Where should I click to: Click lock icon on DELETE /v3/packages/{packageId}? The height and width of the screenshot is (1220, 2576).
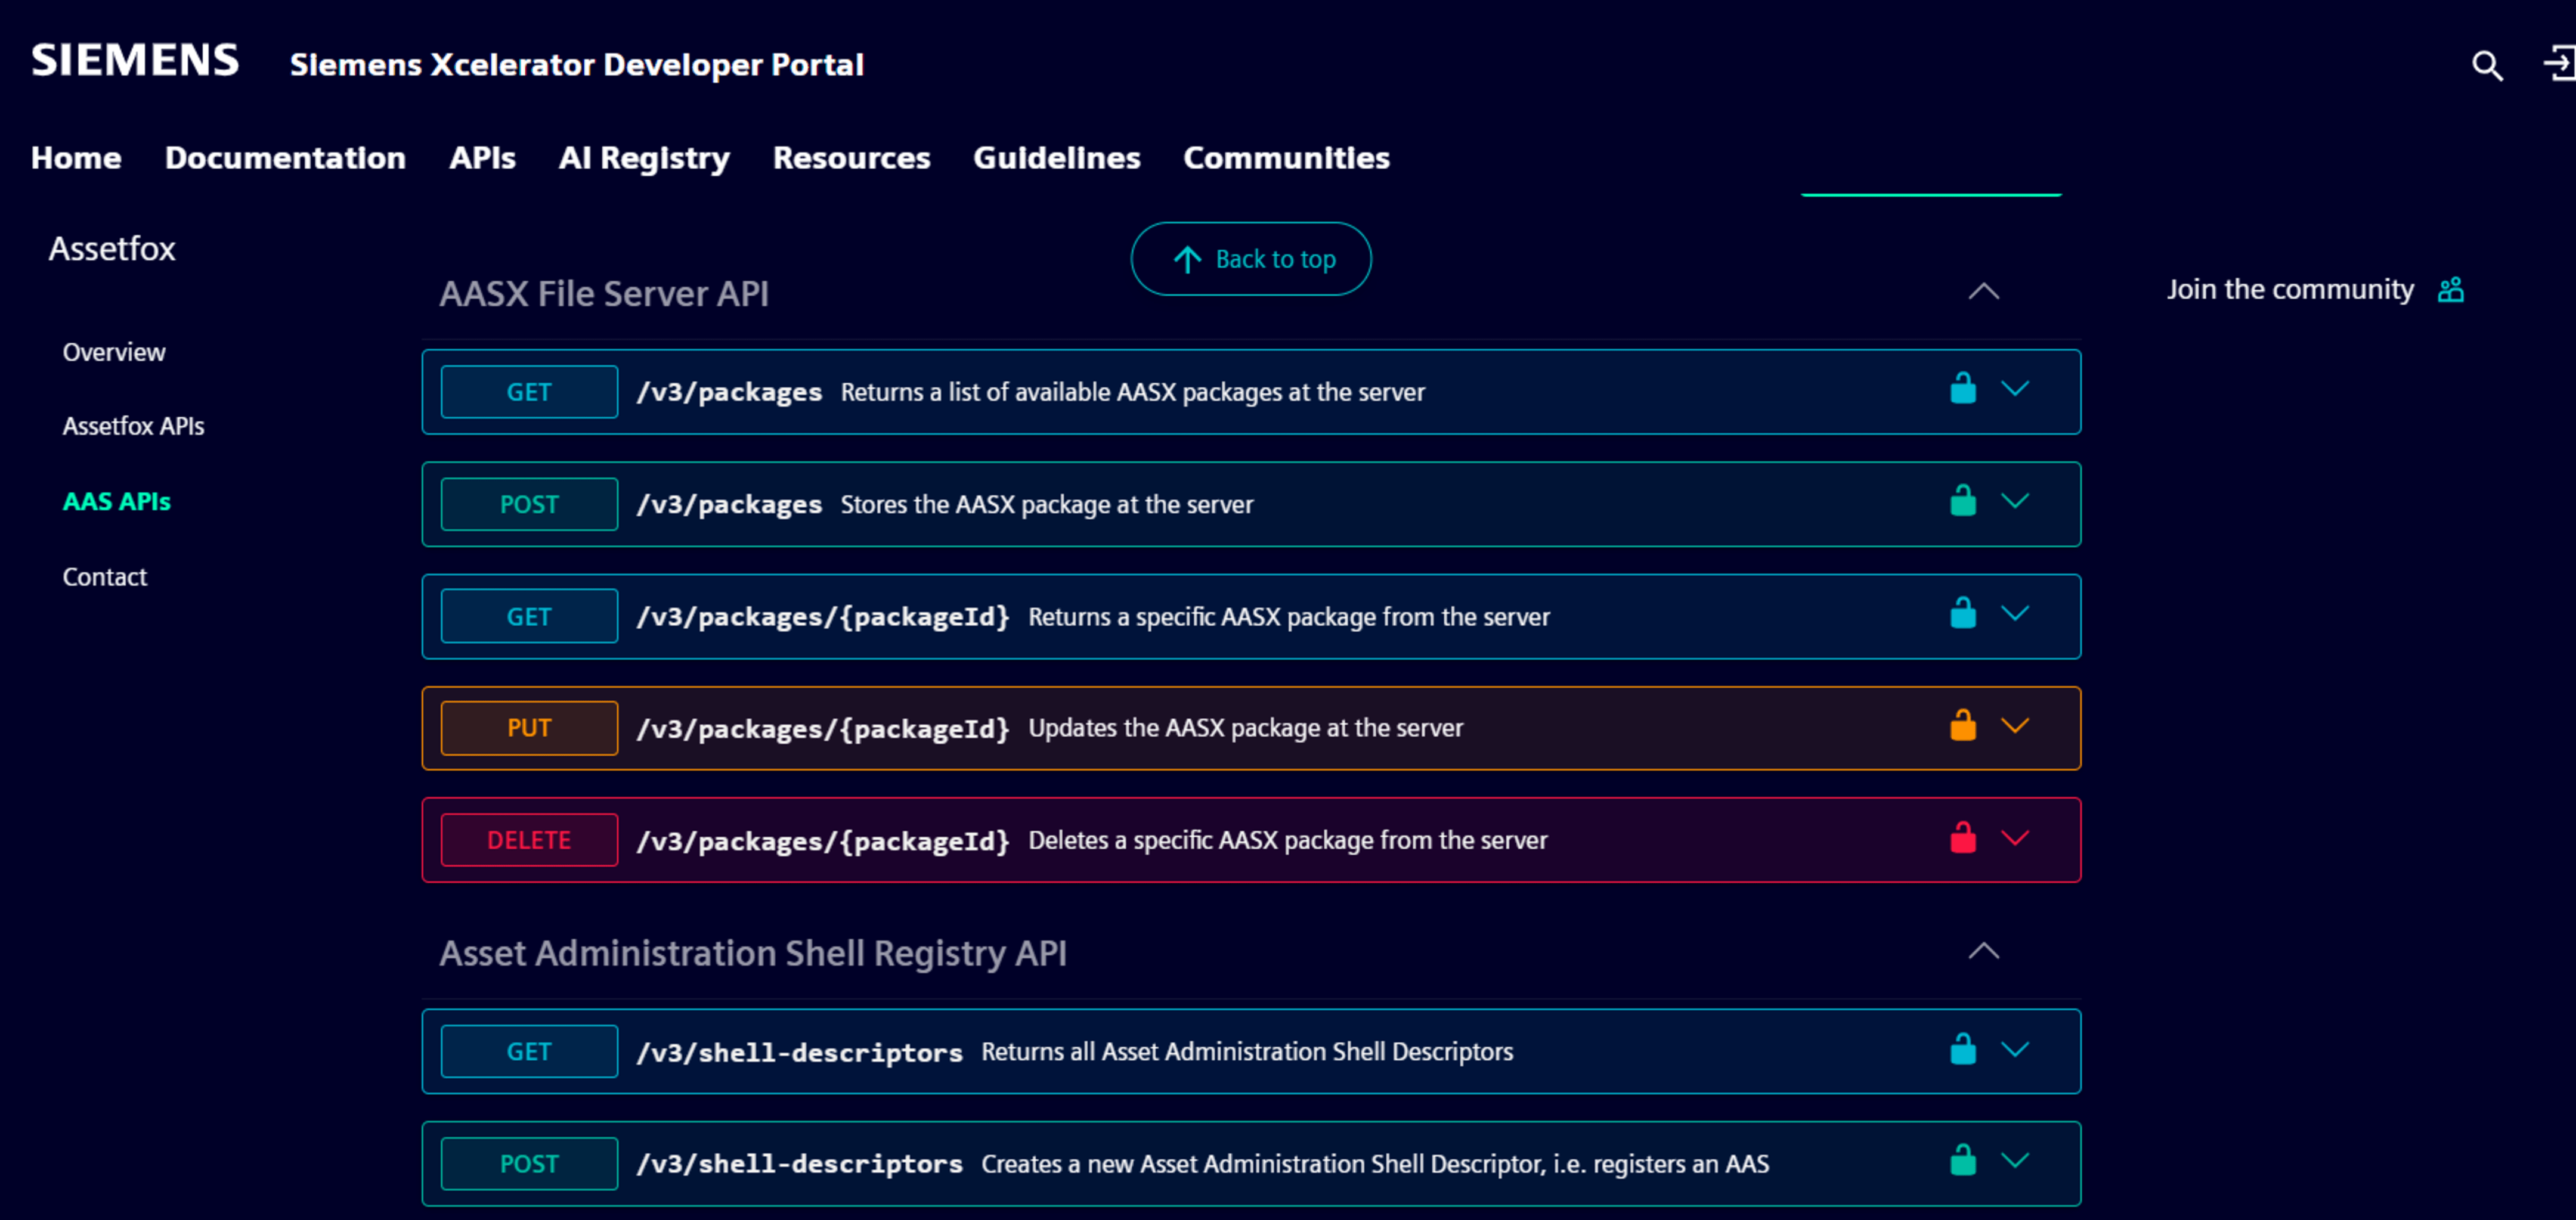(1963, 837)
